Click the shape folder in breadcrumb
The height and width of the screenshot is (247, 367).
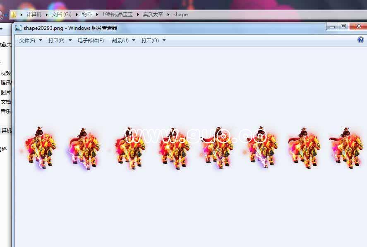tap(180, 15)
